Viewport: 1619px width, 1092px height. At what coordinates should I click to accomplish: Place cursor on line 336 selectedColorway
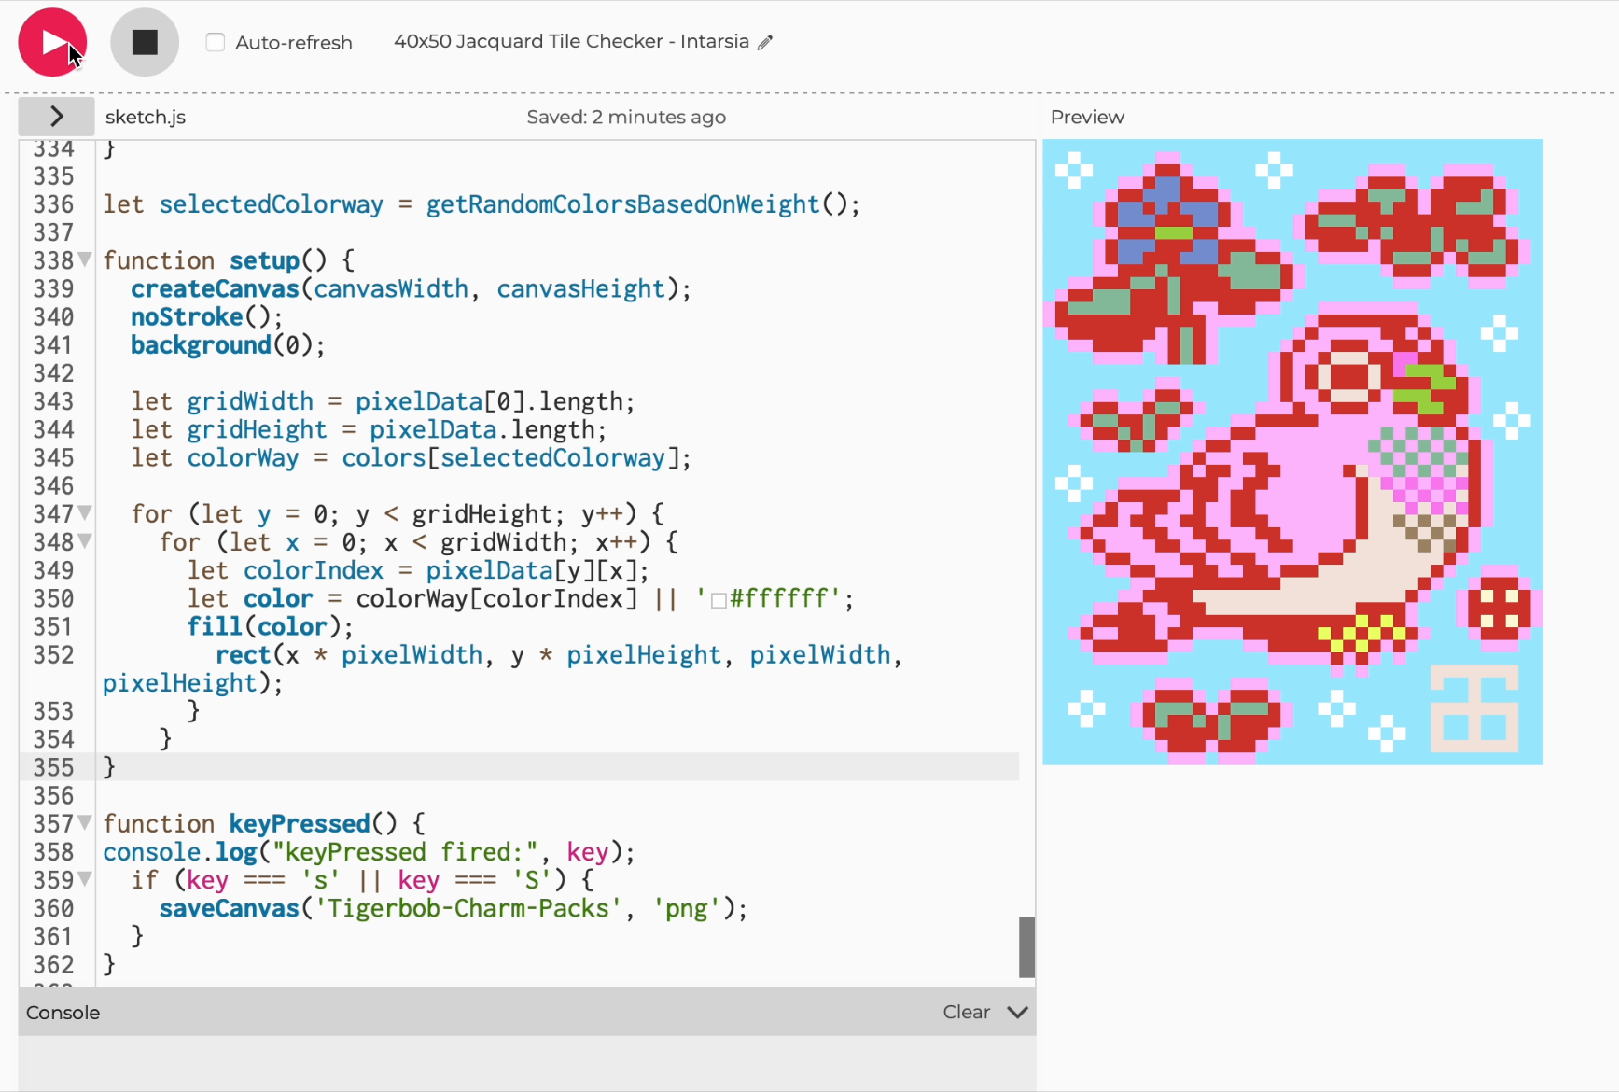pos(271,204)
